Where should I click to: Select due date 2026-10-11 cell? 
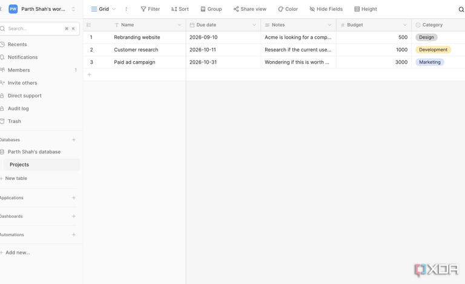coord(223,50)
